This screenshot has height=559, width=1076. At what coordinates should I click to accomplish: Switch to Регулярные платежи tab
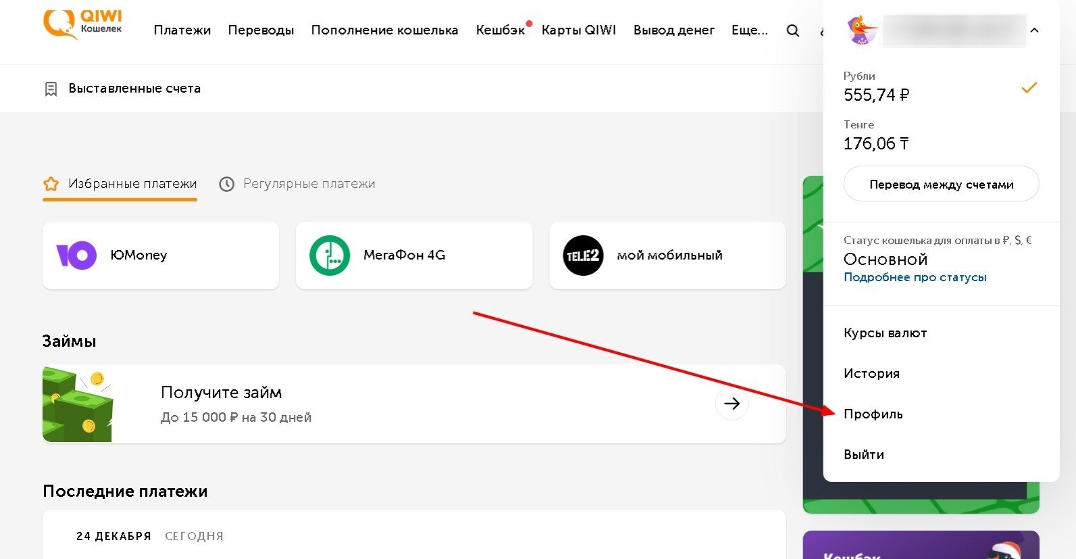(297, 184)
